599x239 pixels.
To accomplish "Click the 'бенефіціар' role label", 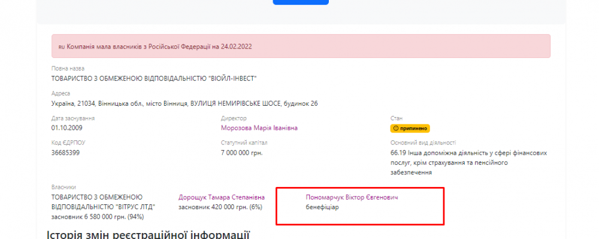I will coord(322,207).
